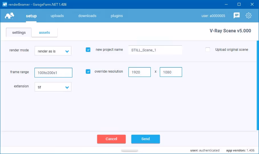Viewport: 259px width, 154px height.
Task: Open the chat messages icon
Action: tap(236, 15)
